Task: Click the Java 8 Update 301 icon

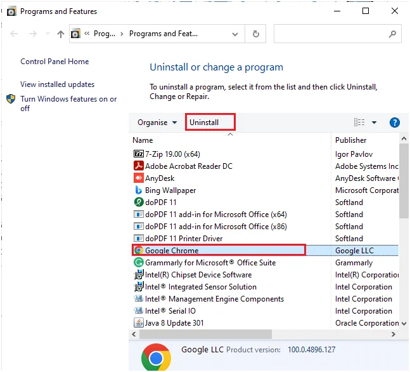Action: [139, 322]
